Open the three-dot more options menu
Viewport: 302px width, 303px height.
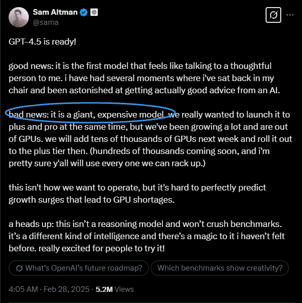290,15
